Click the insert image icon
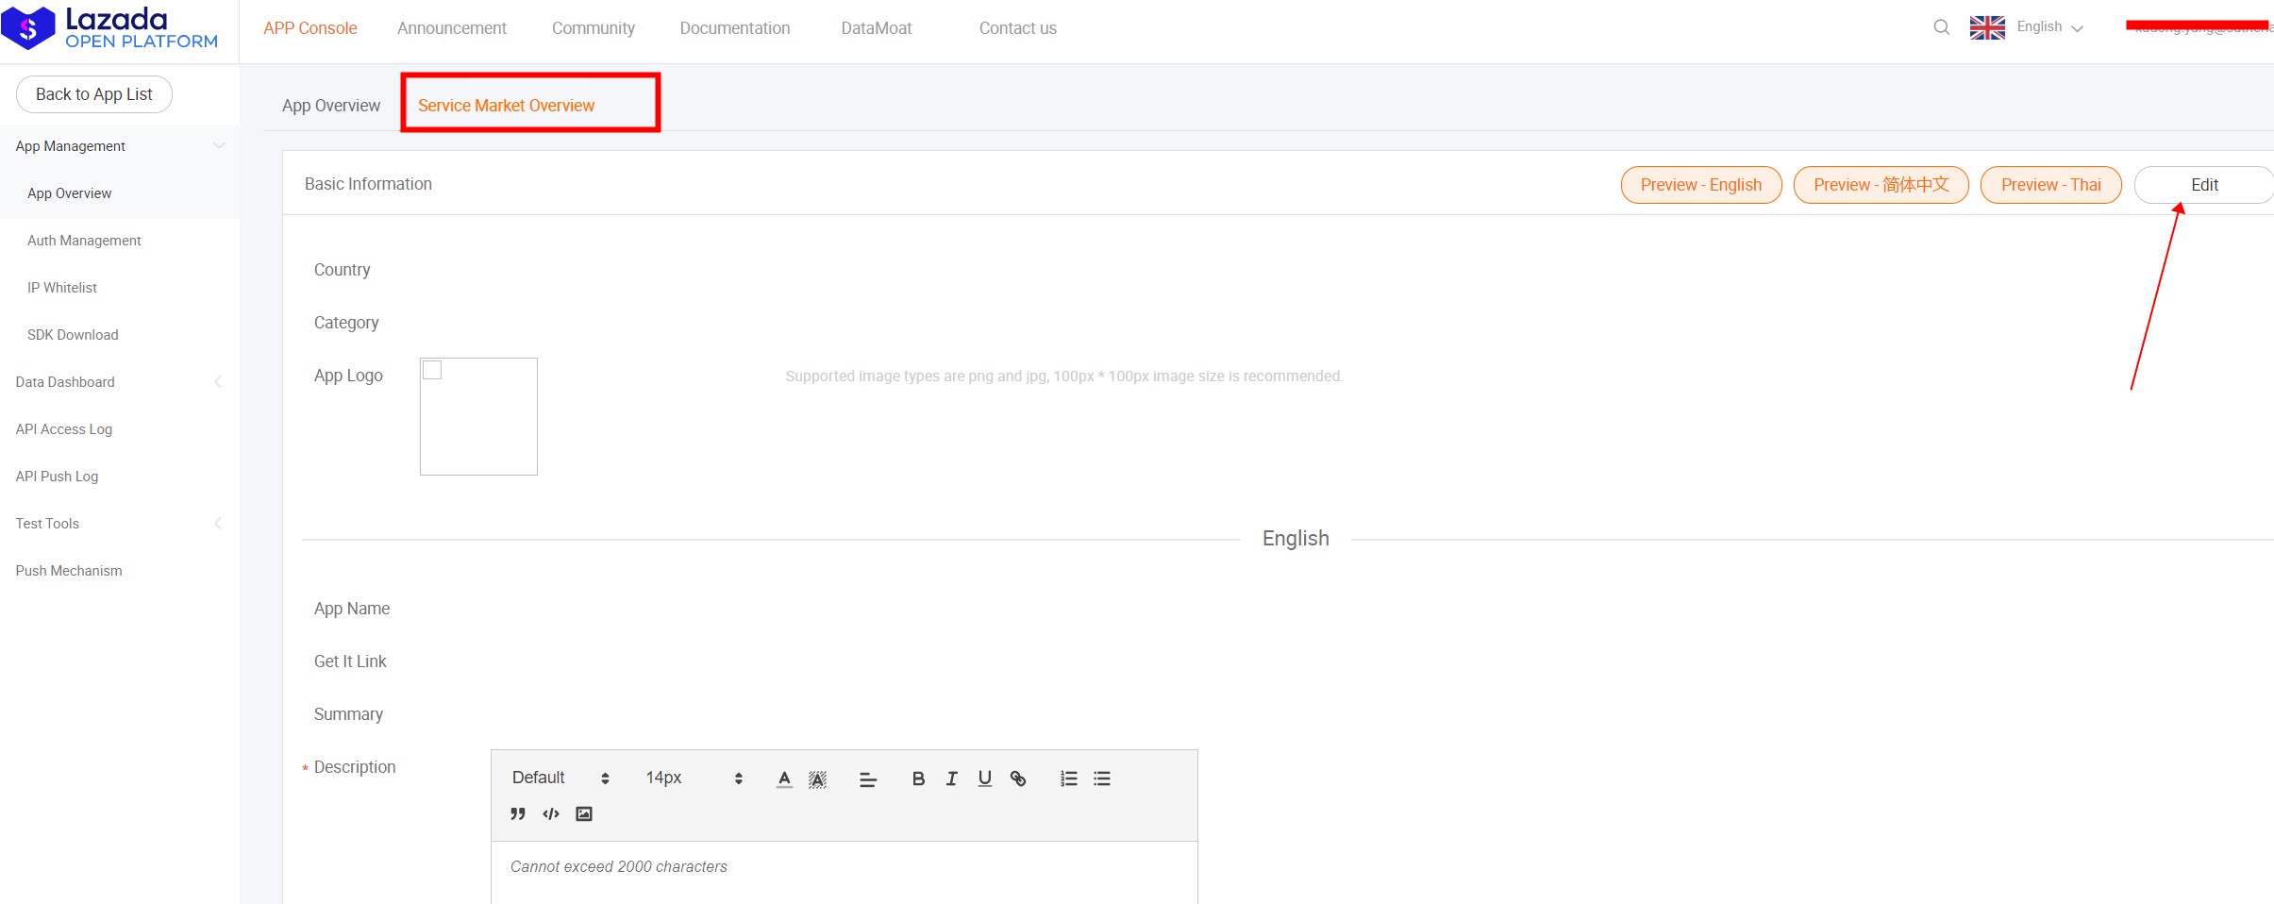 point(584,813)
